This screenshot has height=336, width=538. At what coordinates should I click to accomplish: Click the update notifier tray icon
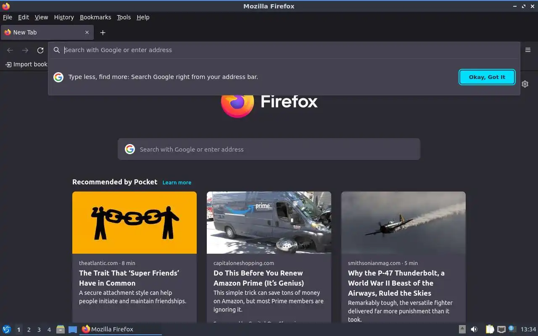click(512, 329)
